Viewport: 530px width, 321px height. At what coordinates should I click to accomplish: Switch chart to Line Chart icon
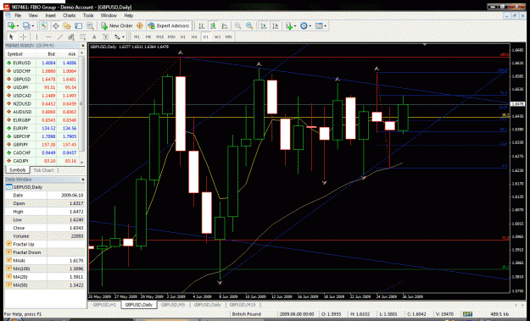[225, 25]
